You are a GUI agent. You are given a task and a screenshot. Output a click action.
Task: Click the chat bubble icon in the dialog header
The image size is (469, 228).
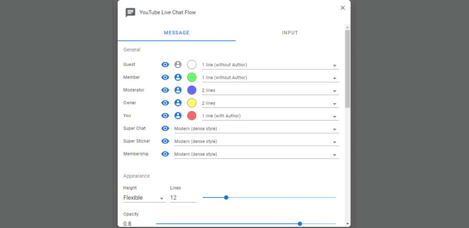coord(131,12)
